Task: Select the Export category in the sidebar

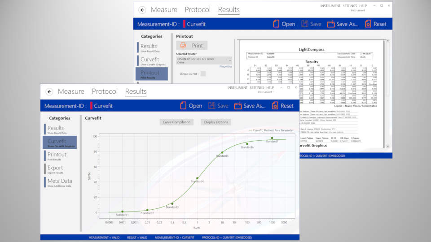Action: [x=55, y=169]
